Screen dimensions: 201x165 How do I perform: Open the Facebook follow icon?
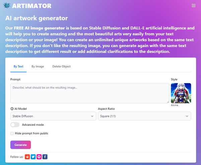tap(45, 157)
